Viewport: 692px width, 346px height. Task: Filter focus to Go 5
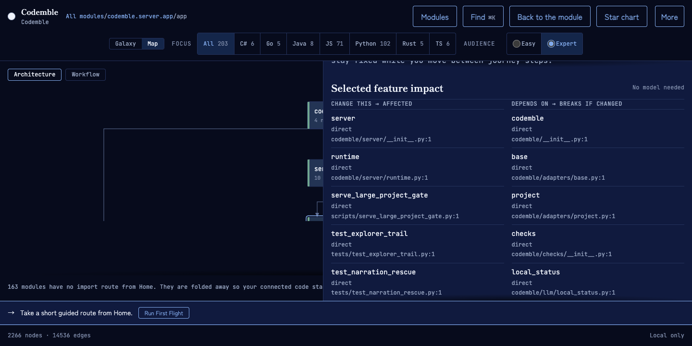pyautogui.click(x=273, y=44)
